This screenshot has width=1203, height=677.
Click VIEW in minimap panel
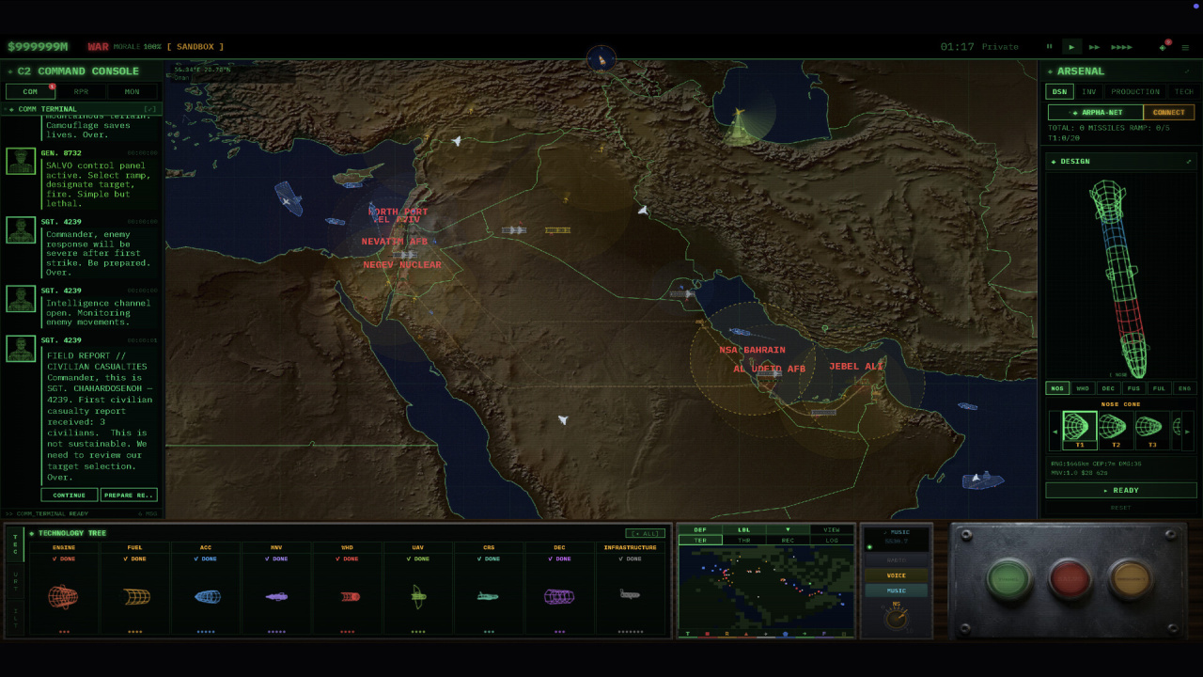point(832,529)
